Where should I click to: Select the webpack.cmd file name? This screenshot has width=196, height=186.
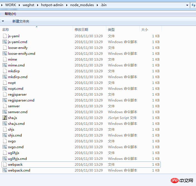click(x=19, y=170)
